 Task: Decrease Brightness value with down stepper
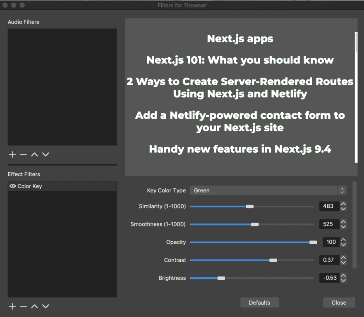[x=343, y=280]
